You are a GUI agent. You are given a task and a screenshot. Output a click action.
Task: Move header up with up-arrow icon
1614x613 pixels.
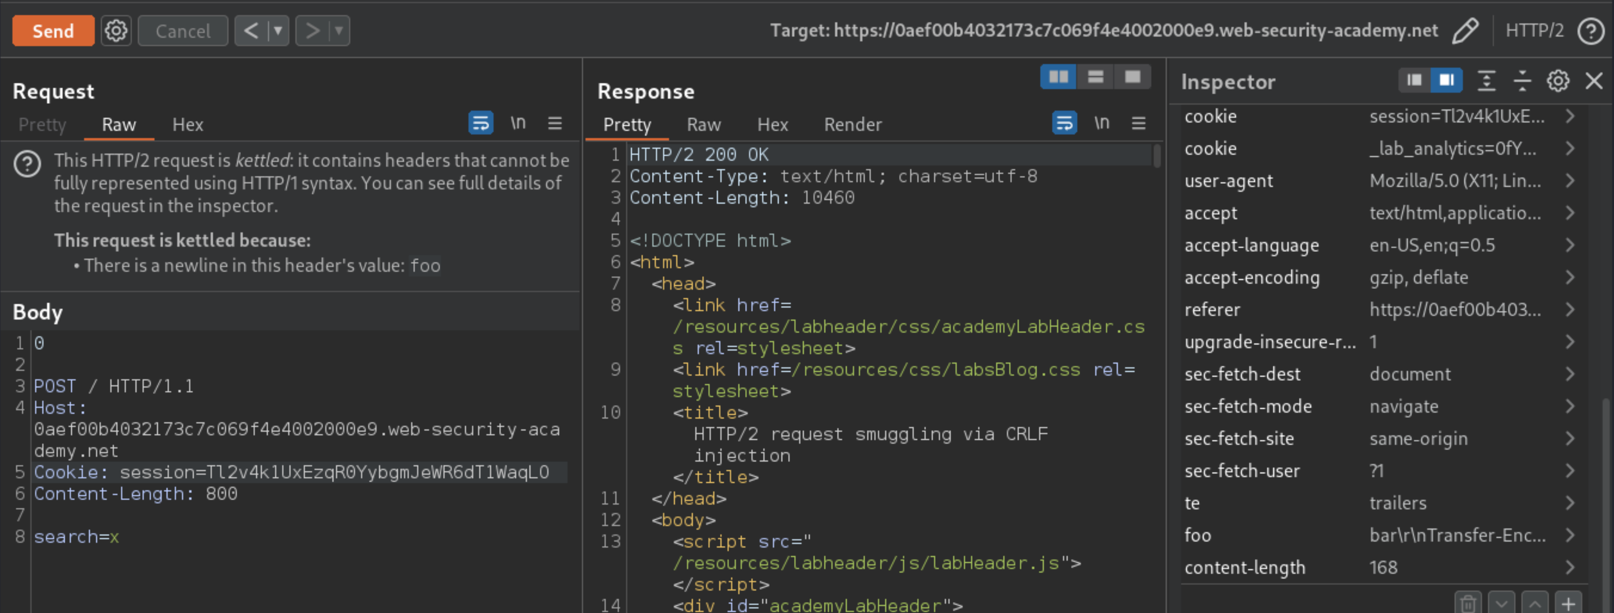1534,602
